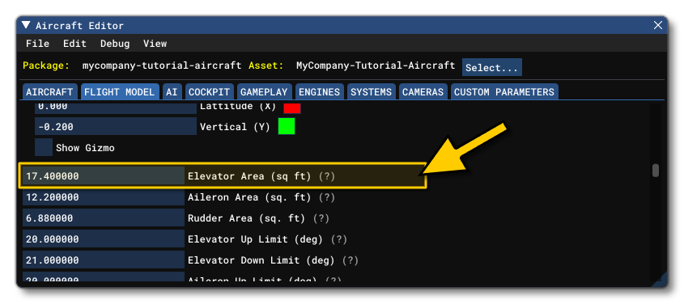Switch to the CUSTOM PARAMETERS tab
684x304 pixels.
point(504,92)
